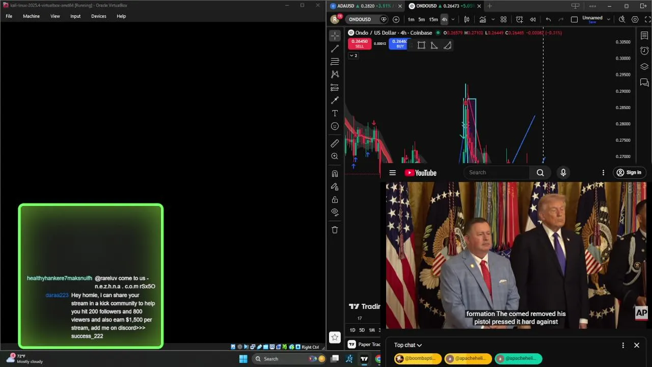Open the File menu in VirtualBox

(x=9, y=16)
